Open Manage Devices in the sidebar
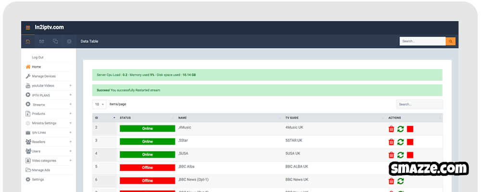This screenshot has width=481, height=192. point(44,76)
